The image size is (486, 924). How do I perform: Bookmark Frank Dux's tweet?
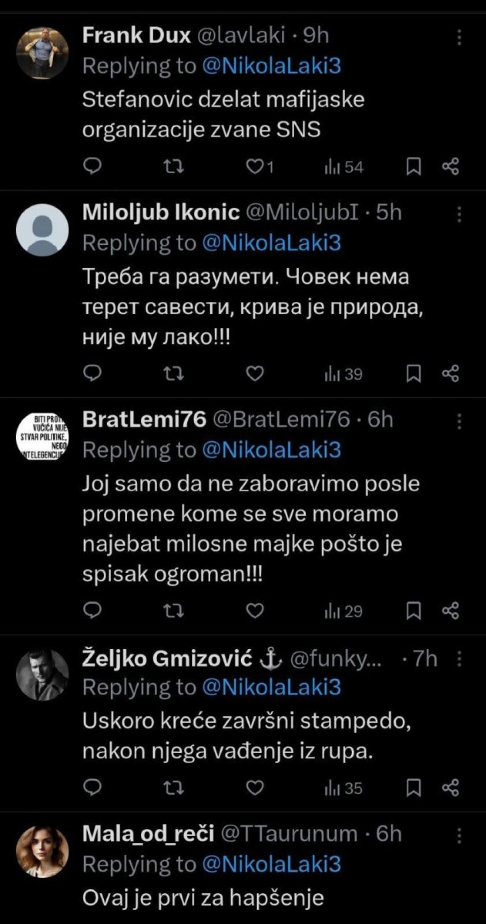pyautogui.click(x=413, y=167)
